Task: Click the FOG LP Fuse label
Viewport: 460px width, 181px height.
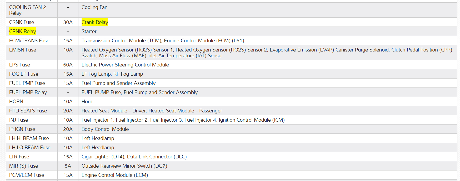Action: tap(24, 74)
